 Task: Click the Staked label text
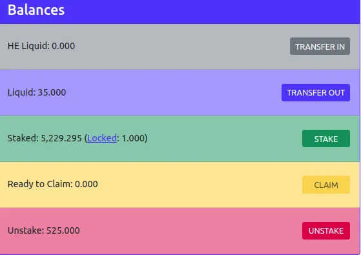pyautogui.click(x=23, y=138)
